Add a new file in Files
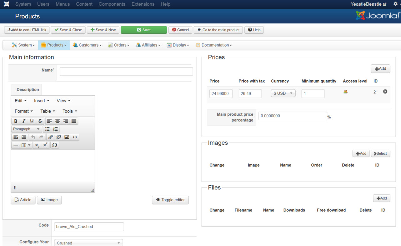Image resolution: width=401 pixels, height=246 pixels. (x=382, y=198)
